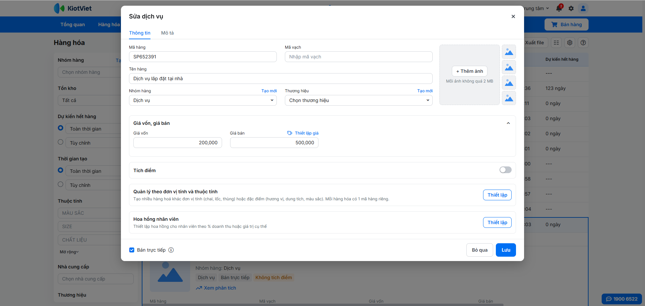The width and height of the screenshot is (645, 306).
Task: Switch to the Mô tả tab
Action: pyautogui.click(x=167, y=33)
